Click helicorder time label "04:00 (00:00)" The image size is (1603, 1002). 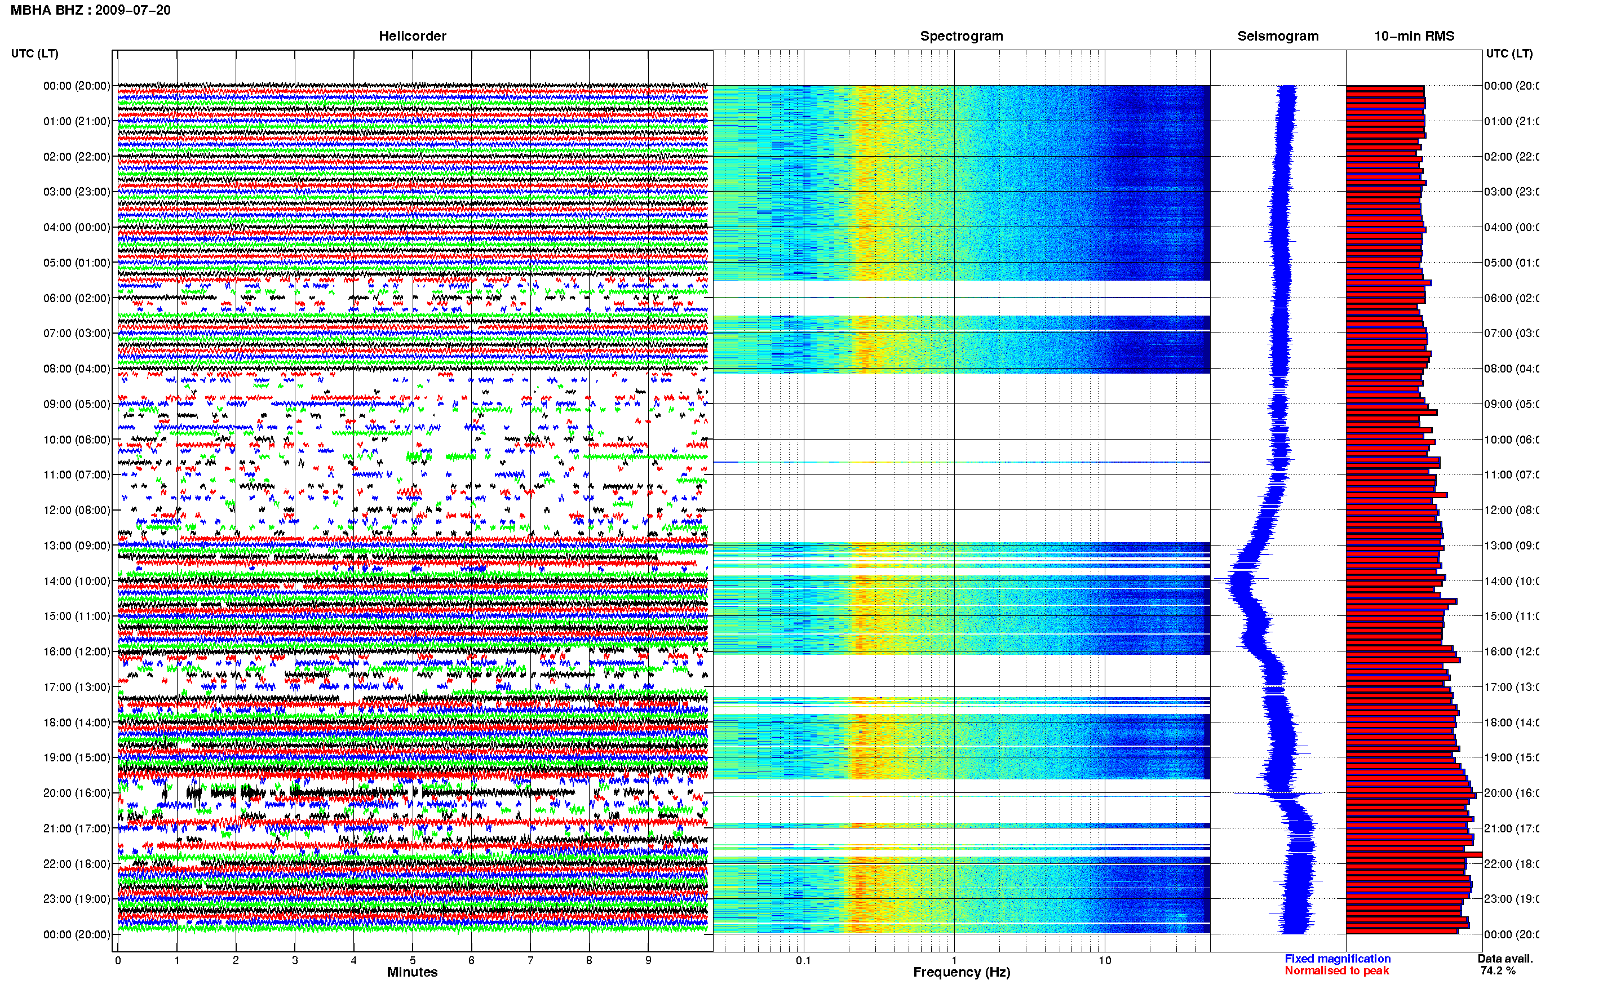click(77, 227)
